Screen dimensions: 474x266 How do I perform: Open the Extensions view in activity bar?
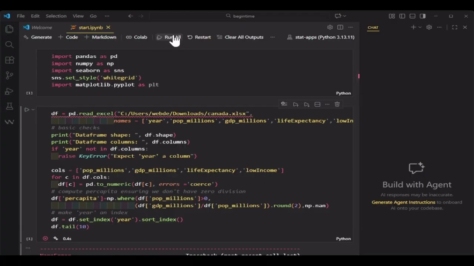pyautogui.click(x=9, y=60)
